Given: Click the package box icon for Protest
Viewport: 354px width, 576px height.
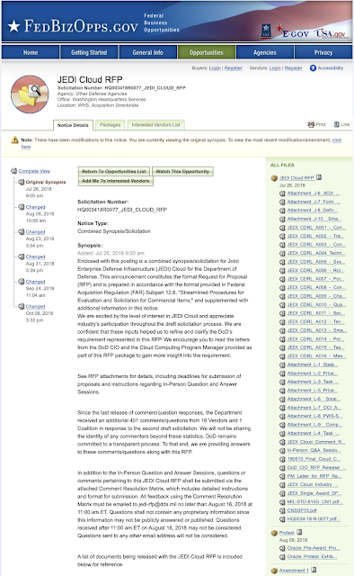Looking at the screenshot, I should pos(274,533).
